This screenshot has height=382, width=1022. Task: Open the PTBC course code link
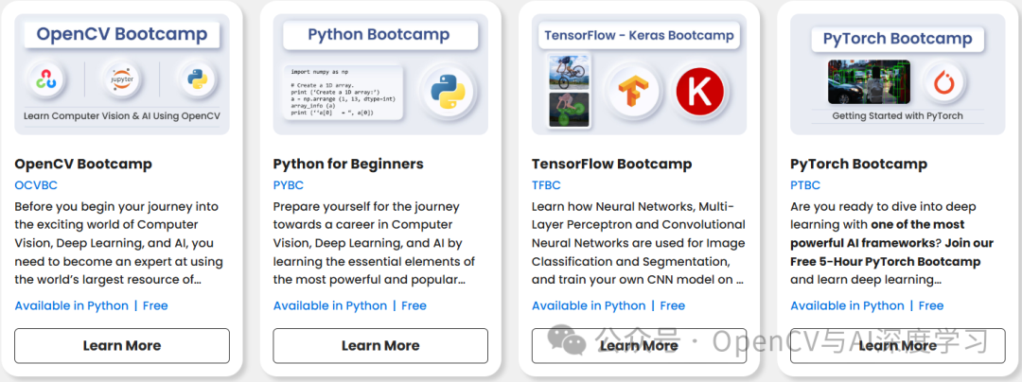click(x=805, y=185)
